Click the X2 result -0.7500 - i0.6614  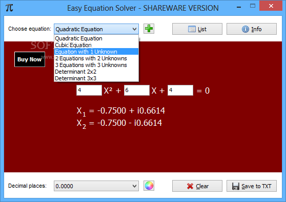click(119, 124)
